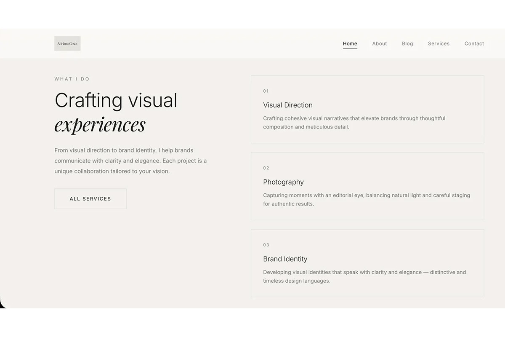Screen dimensions: 505x337
Task: Open the Contact page link
Action: (x=474, y=43)
